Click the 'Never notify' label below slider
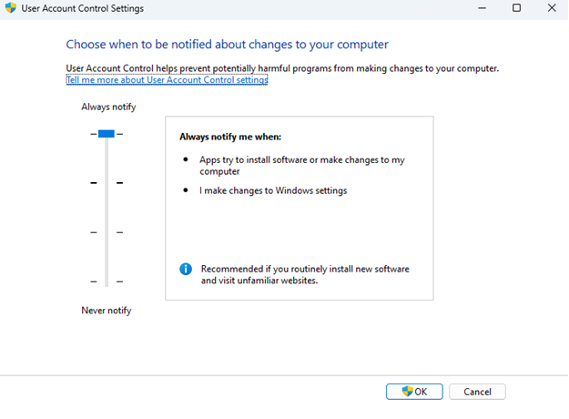 click(x=107, y=311)
